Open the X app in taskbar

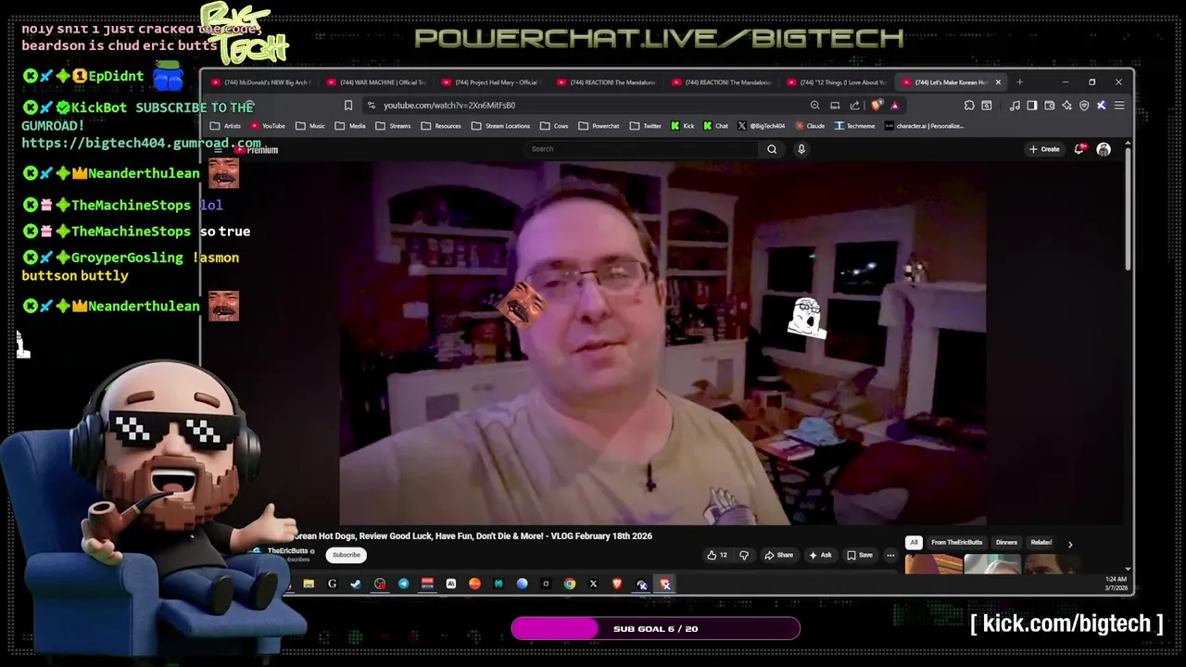click(x=593, y=584)
